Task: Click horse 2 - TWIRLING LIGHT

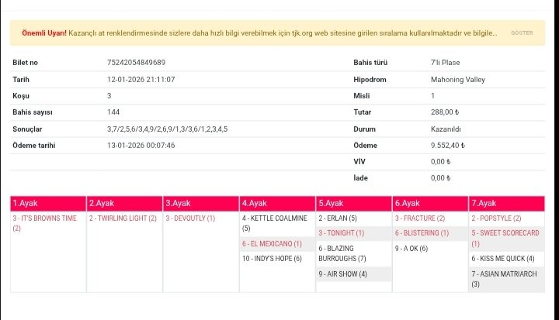Action: click(123, 218)
